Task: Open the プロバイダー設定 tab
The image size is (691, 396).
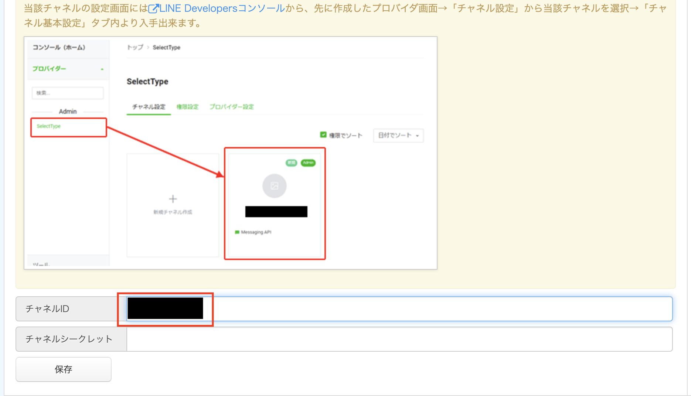Action: pyautogui.click(x=232, y=107)
